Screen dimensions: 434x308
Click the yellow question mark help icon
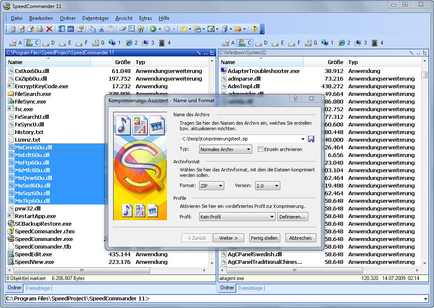coord(254,29)
